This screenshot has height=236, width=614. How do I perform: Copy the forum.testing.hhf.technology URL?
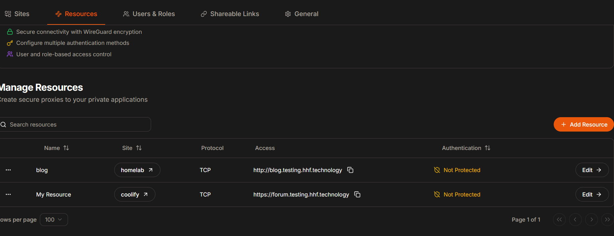tap(357, 194)
